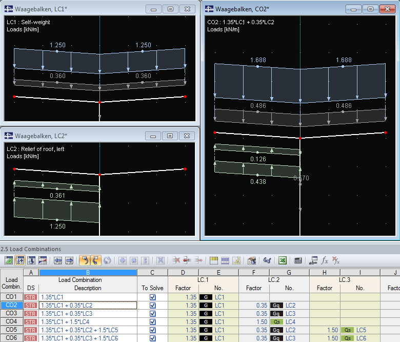
Task: Click description cell '1.35*LC1 + 1.5*LC4'
Action: click(88, 321)
